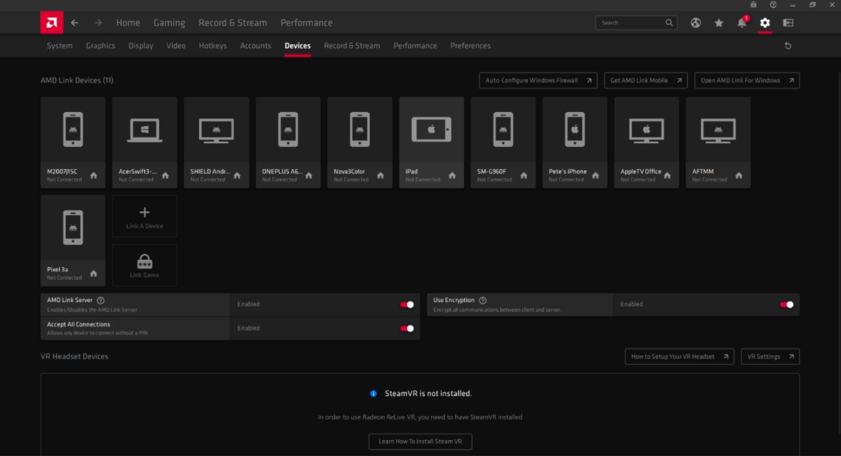841x456 pixels.
Task: Select the AcerSwift3 laptop device card
Action: coord(144,143)
